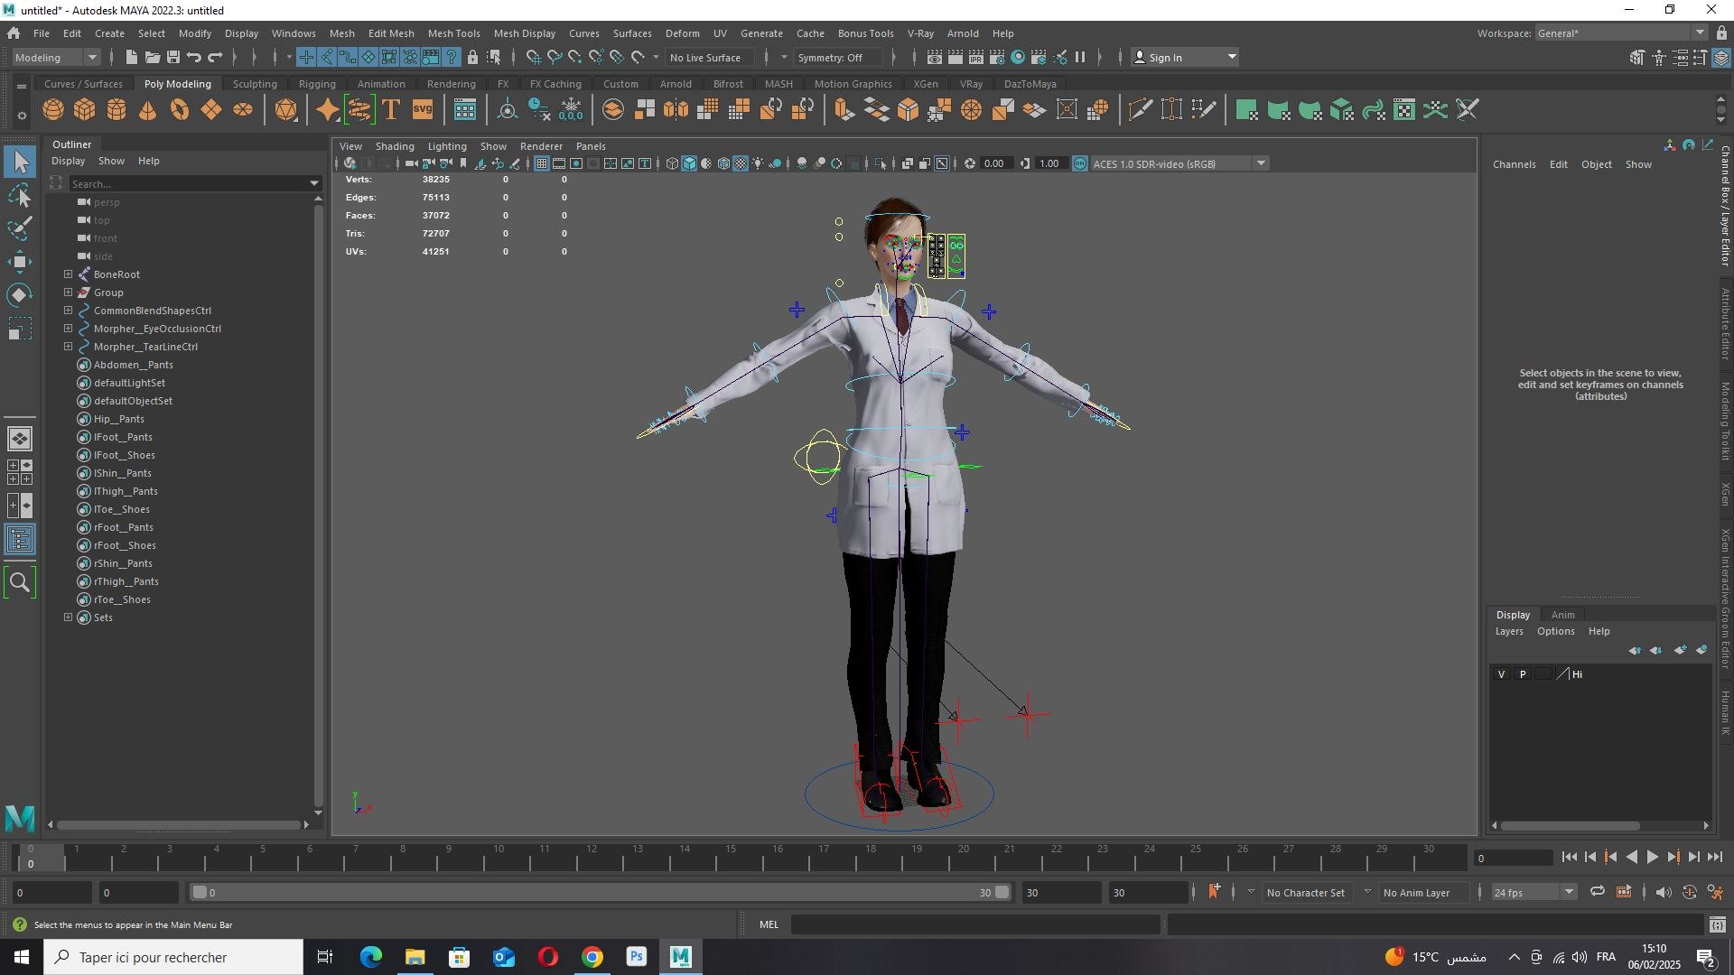Toggle the V visibility box of Hi layer

[x=1502, y=674]
